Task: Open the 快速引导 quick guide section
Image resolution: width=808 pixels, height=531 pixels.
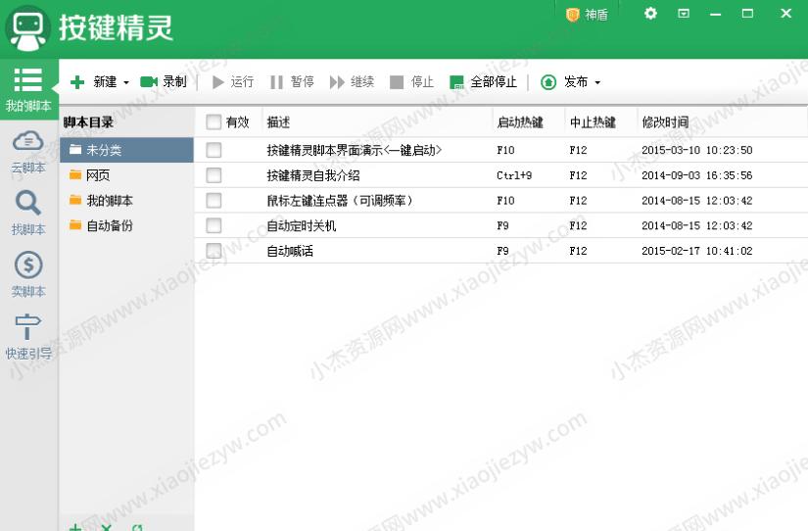Action: [28, 337]
